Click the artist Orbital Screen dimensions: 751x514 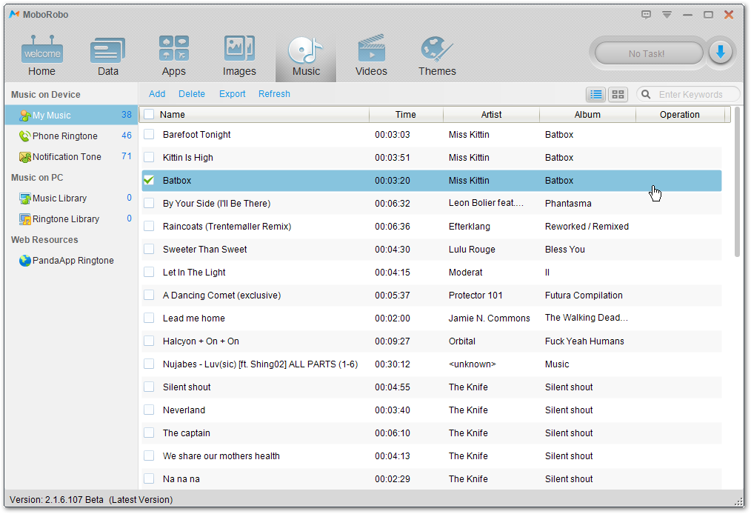click(462, 341)
